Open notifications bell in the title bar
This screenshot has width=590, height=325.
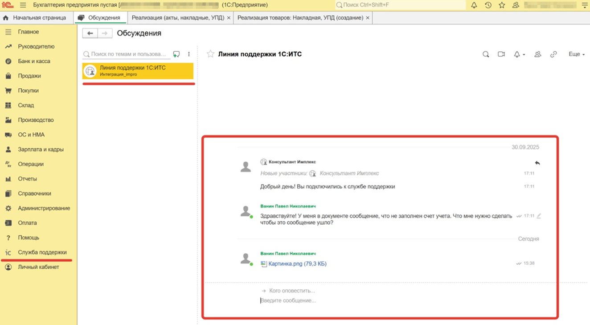pyautogui.click(x=474, y=5)
